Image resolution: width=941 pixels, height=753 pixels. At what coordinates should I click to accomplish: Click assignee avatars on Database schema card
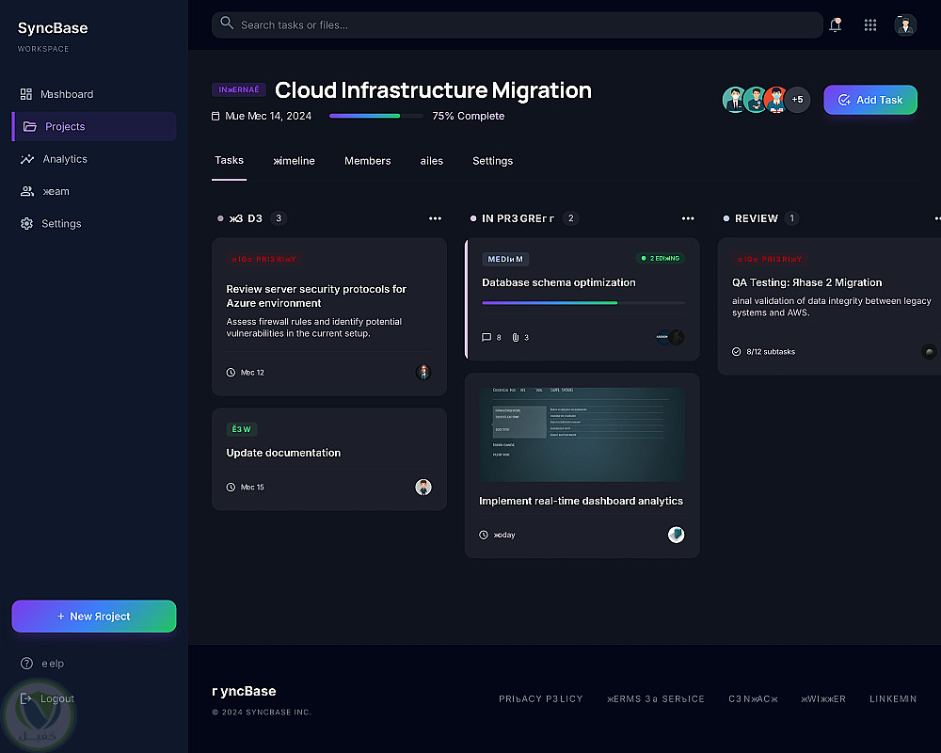[670, 338]
